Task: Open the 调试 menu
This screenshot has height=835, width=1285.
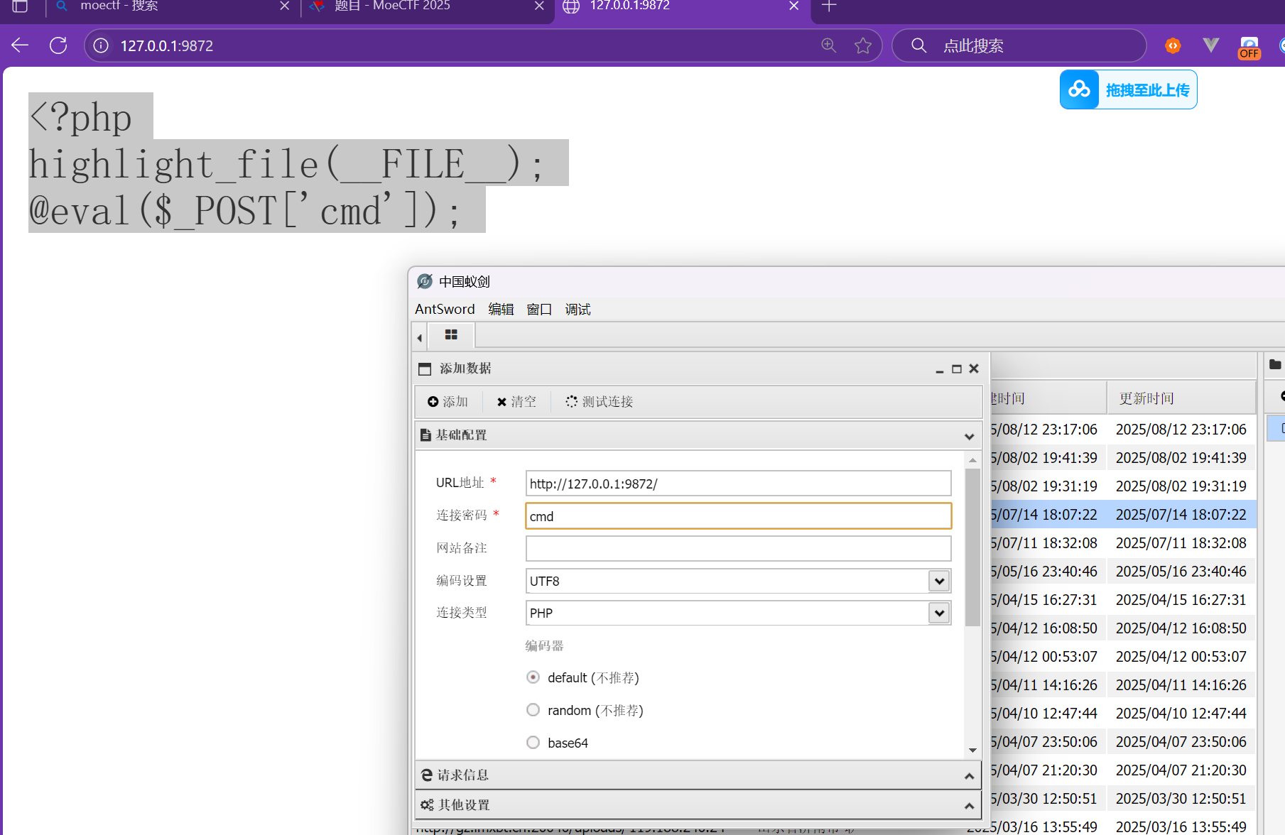Action: click(578, 310)
